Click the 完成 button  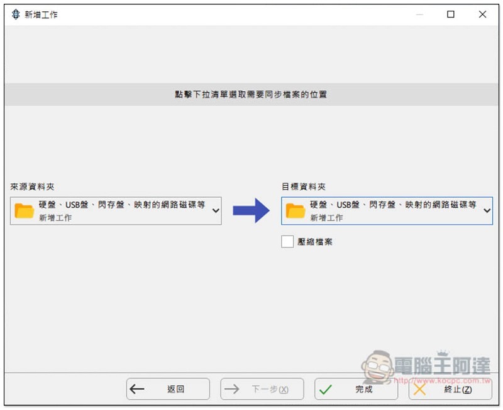(x=356, y=389)
